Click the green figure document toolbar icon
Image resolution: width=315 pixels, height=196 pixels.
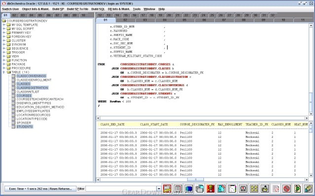297,189
